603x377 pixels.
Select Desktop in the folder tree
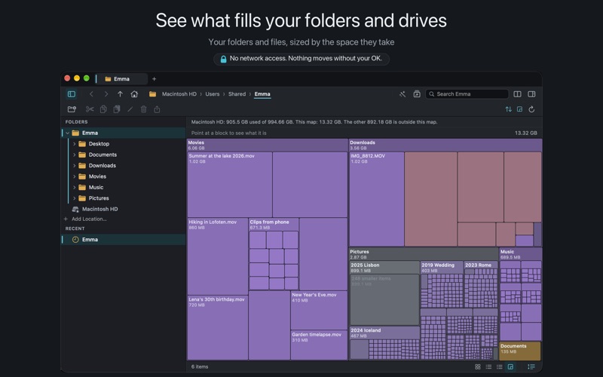tap(99, 144)
